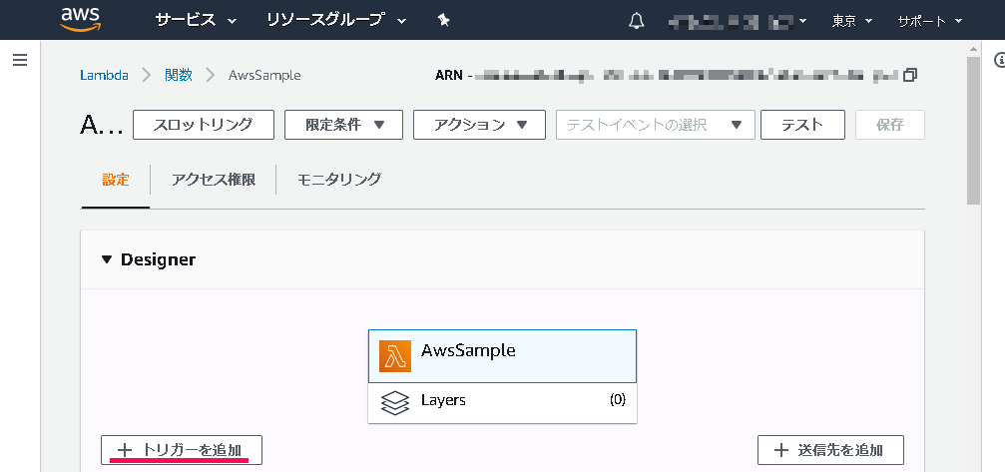Click the 保存 button

(889, 125)
